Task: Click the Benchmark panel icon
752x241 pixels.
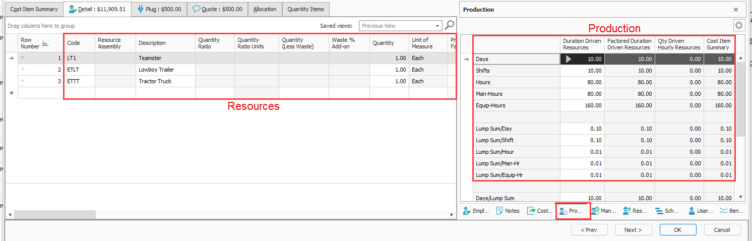Action: click(724, 211)
